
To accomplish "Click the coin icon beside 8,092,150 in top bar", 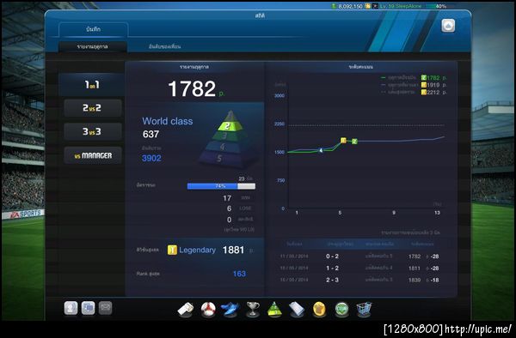I will point(367,6).
